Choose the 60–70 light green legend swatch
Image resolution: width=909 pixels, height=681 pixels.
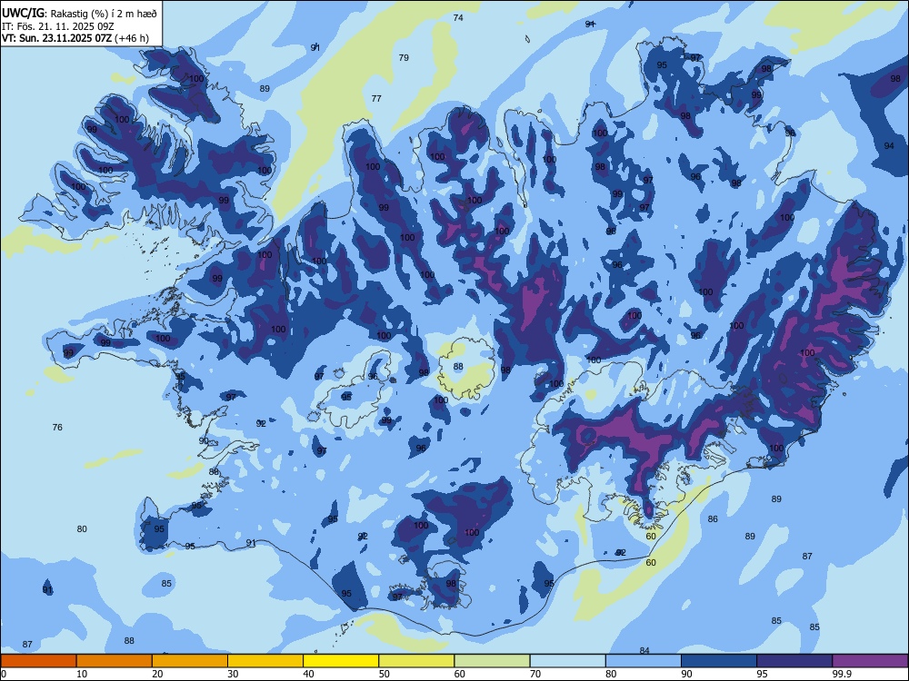point(492,661)
